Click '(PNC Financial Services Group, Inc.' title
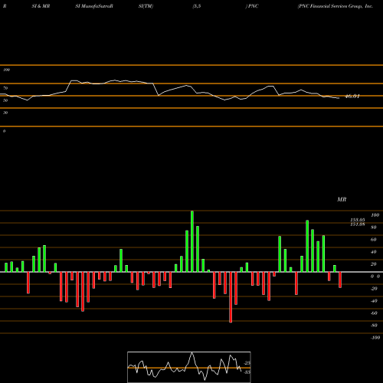The height and width of the screenshot is (383, 383). tap(336, 6)
